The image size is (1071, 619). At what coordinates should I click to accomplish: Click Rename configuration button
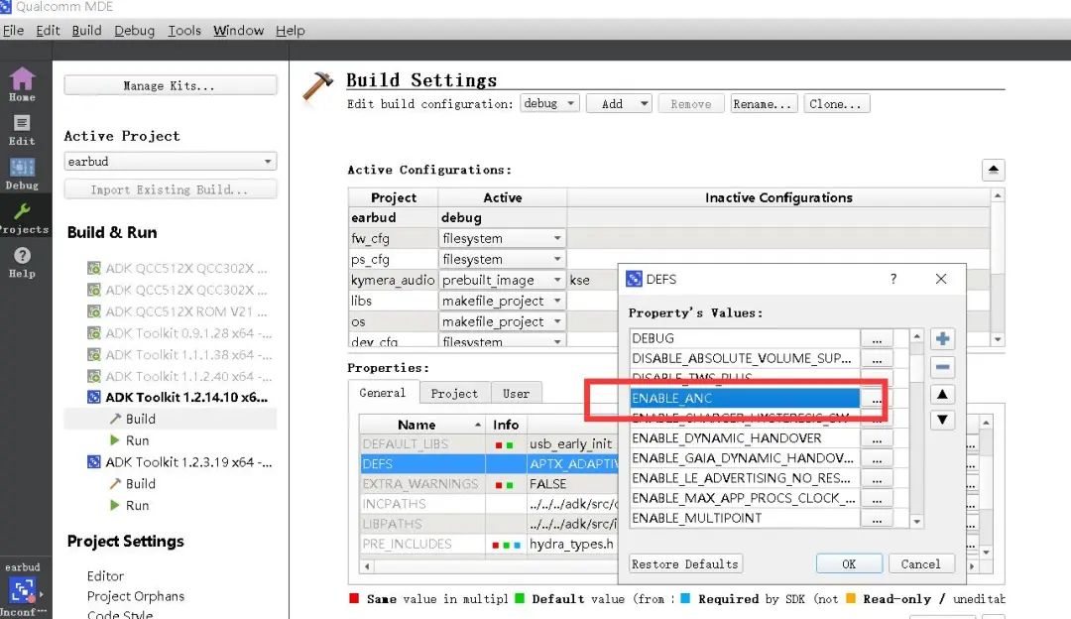coord(763,104)
